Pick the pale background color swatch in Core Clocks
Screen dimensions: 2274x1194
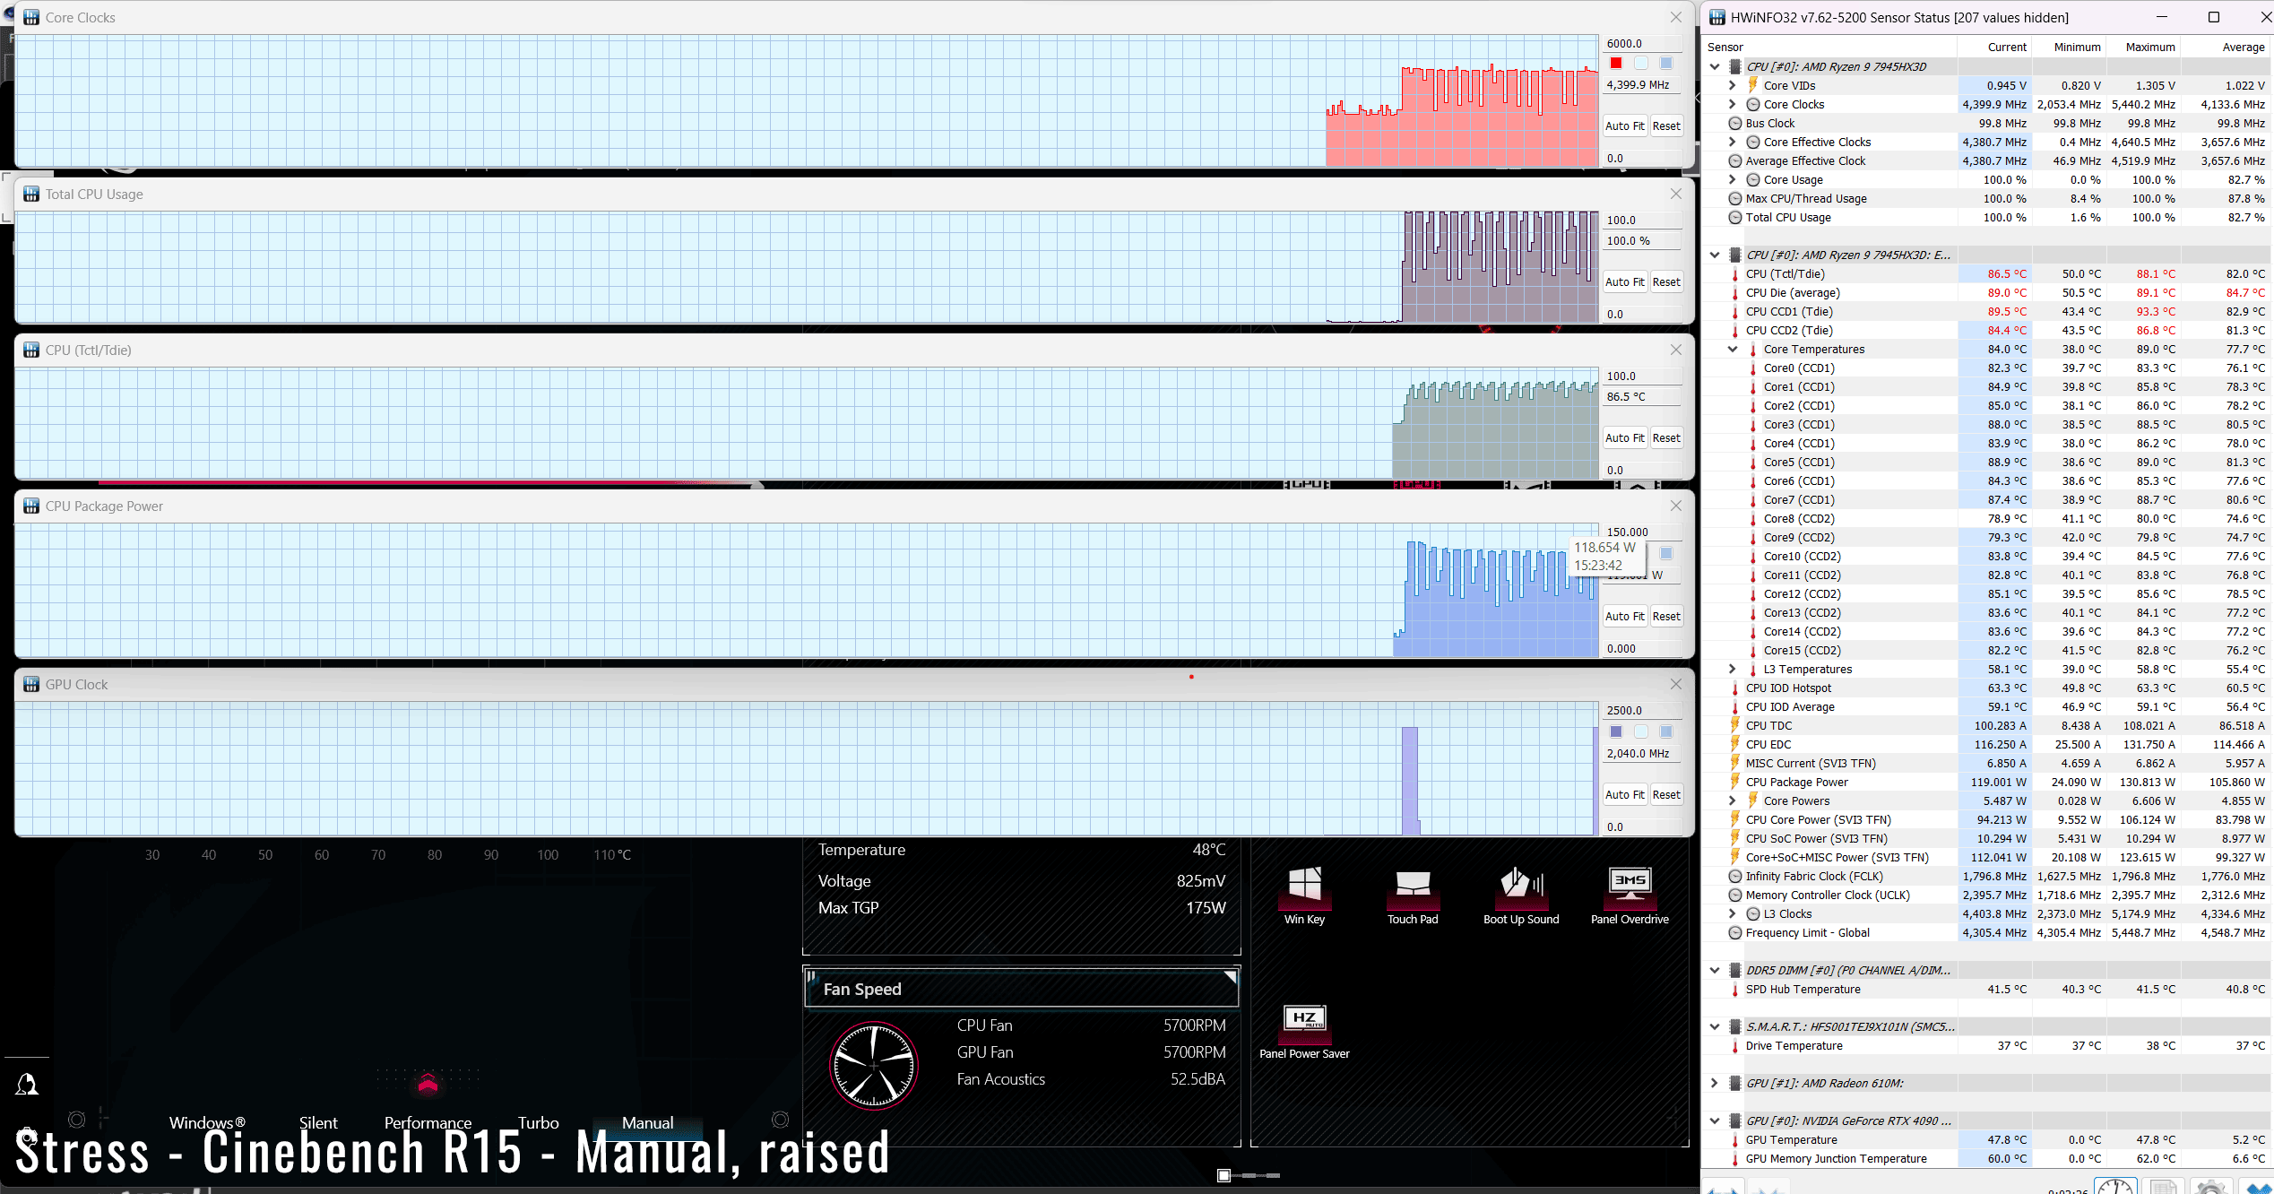pos(1641,63)
